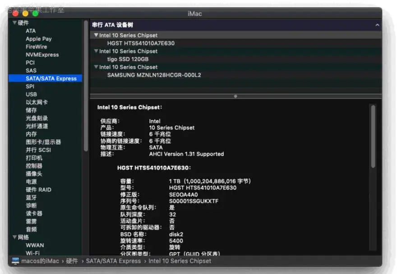Image resolution: width=406 pixels, height=274 pixels.
Task: Click the sort chevron in 串行 ATA 设备树 header
Action: click(377, 25)
